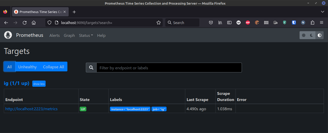The width and height of the screenshot is (328, 133).
Task: Reload the page with refresh icon
Action: tap(25, 23)
